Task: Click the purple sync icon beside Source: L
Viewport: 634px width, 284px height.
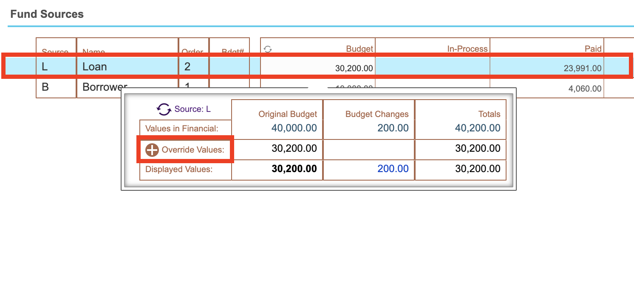Action: tap(164, 109)
